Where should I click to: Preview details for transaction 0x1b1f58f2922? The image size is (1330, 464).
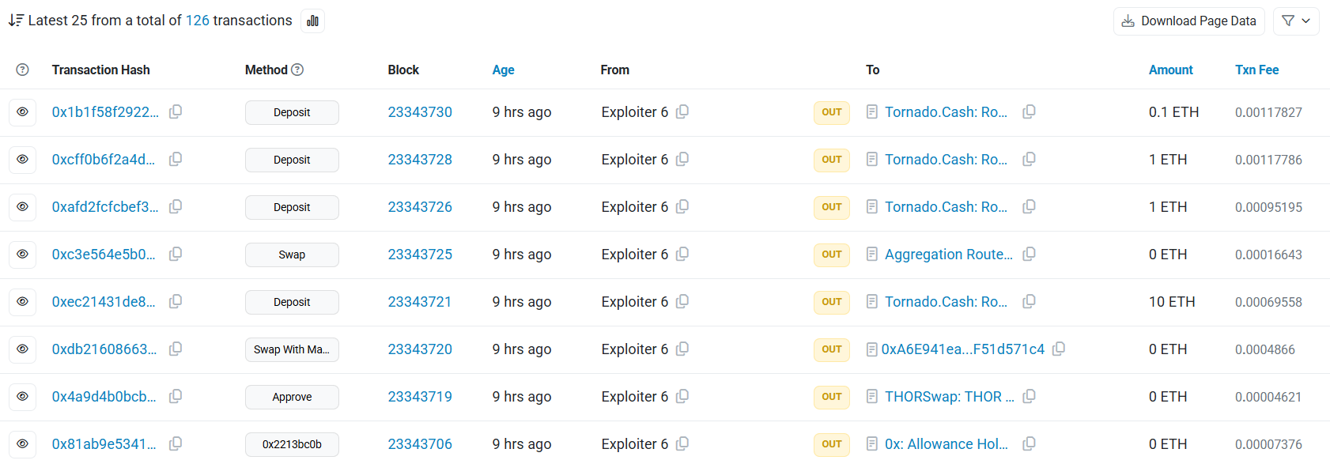click(22, 112)
